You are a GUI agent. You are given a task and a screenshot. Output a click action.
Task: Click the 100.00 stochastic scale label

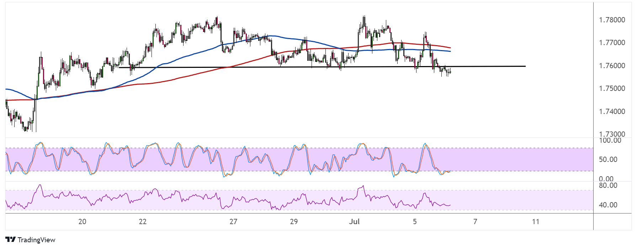click(610, 140)
